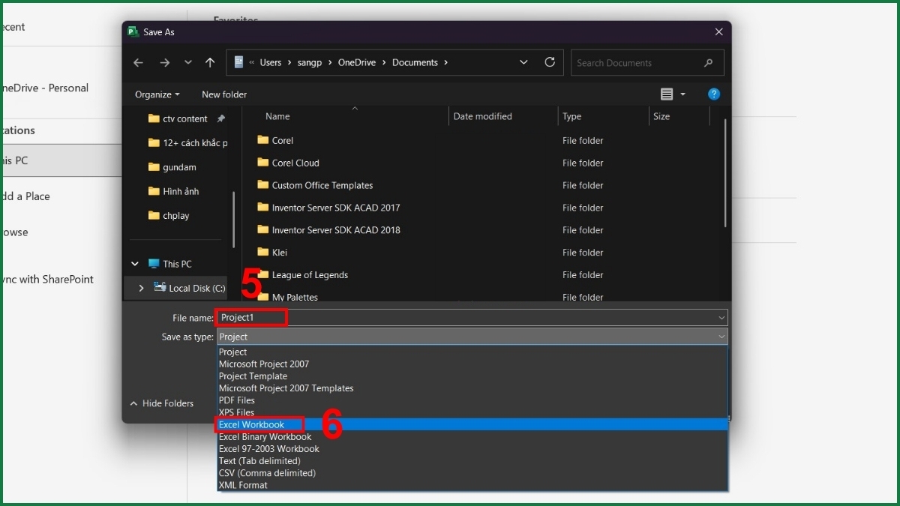The width and height of the screenshot is (900, 506).
Task: Click the search magnifier in Search Documents
Action: tap(708, 62)
